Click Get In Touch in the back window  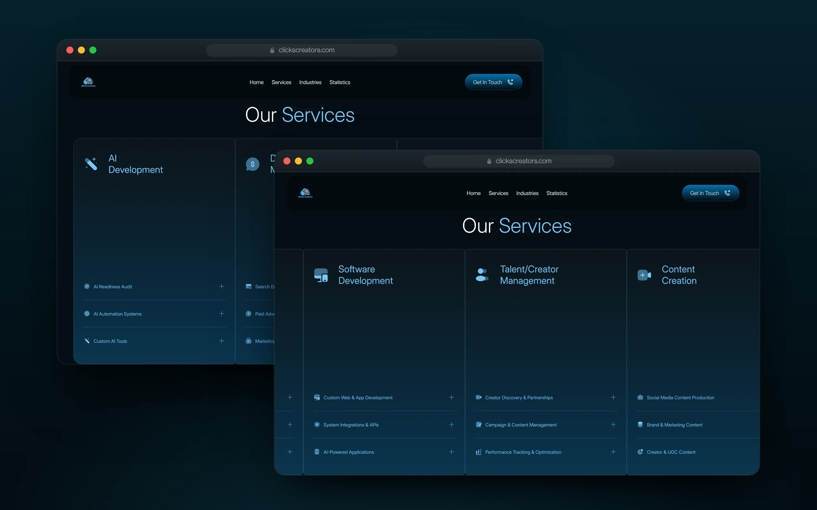coord(493,82)
